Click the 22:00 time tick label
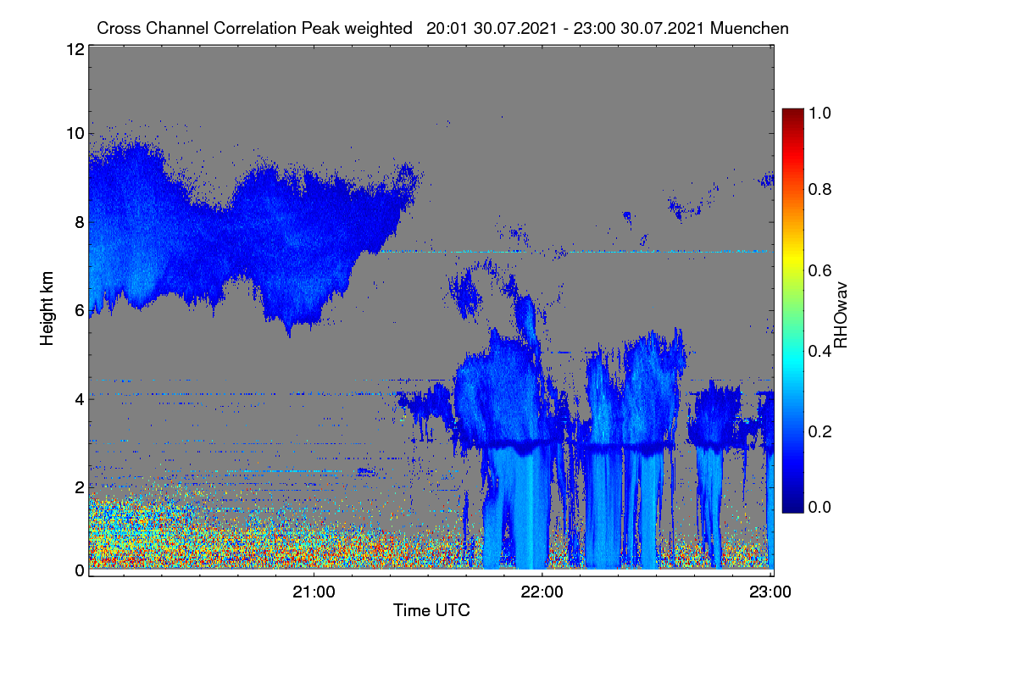The height and width of the screenshot is (678, 1017). 542,592
